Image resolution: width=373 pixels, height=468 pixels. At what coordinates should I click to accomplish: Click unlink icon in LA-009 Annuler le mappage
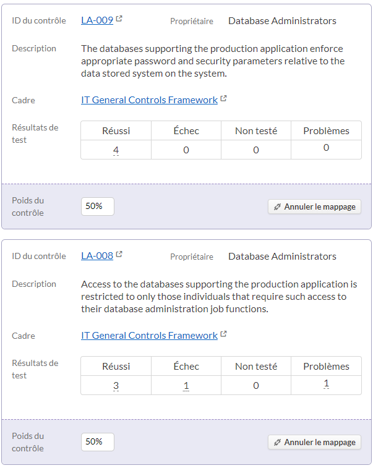tap(277, 207)
